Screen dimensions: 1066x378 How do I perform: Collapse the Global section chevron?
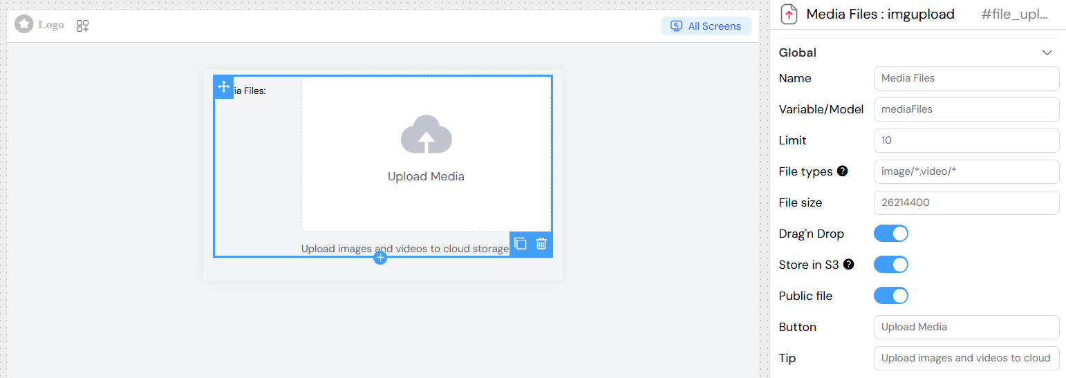tap(1047, 53)
